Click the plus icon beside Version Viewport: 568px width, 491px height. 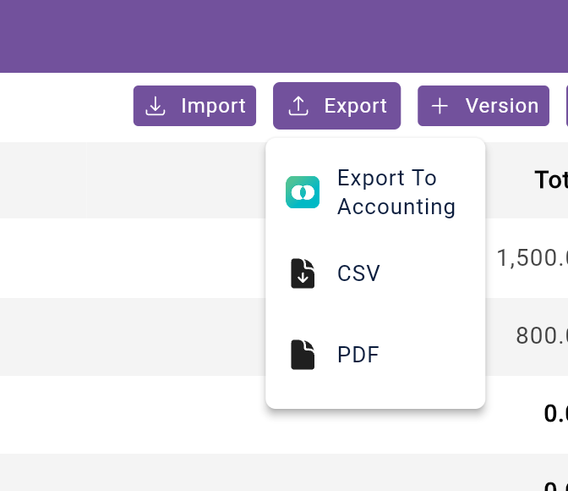(440, 106)
